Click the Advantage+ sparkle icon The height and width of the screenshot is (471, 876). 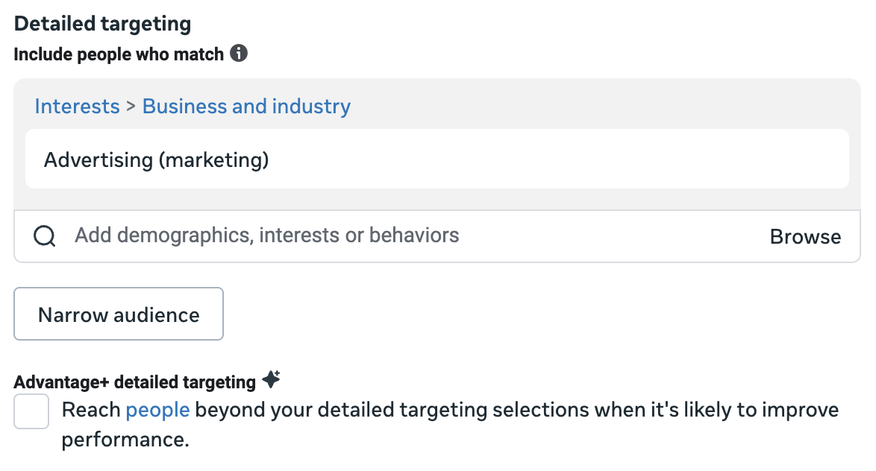pyautogui.click(x=272, y=379)
